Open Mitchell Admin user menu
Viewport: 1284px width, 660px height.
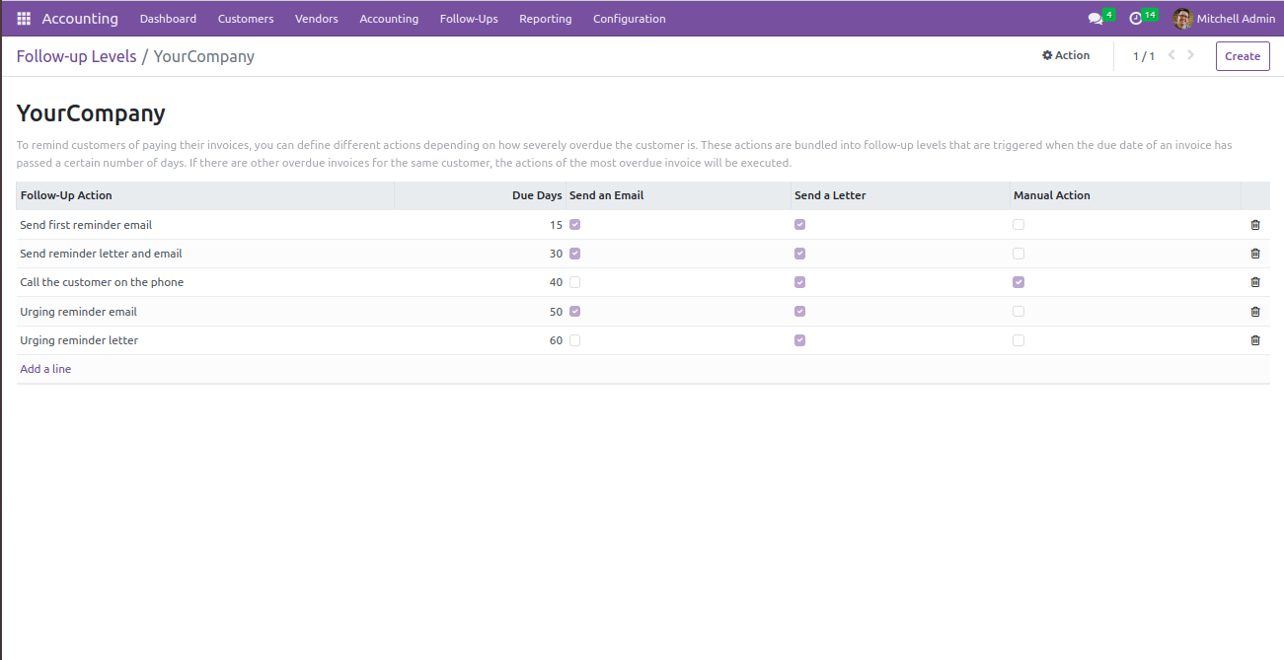(x=1224, y=19)
